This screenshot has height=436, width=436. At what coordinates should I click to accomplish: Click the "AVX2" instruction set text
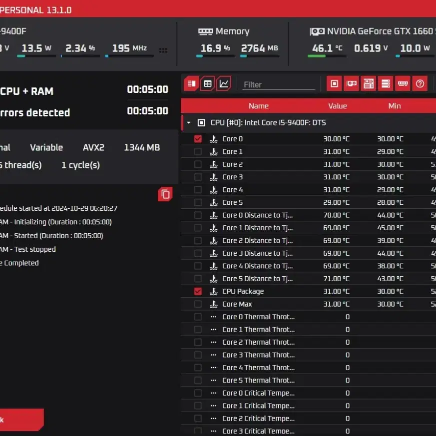[x=93, y=147]
